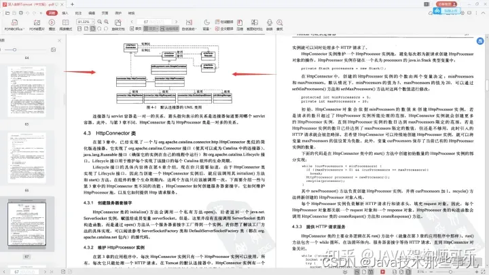Collapse the ribbon with the chevron
489x275 pixels.
(x=484, y=13)
